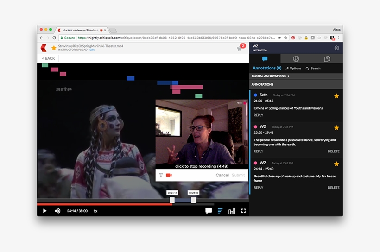Delete the passionate dance annotation
Image resolution: width=380 pixels, height=252 pixels.
pyautogui.click(x=334, y=151)
